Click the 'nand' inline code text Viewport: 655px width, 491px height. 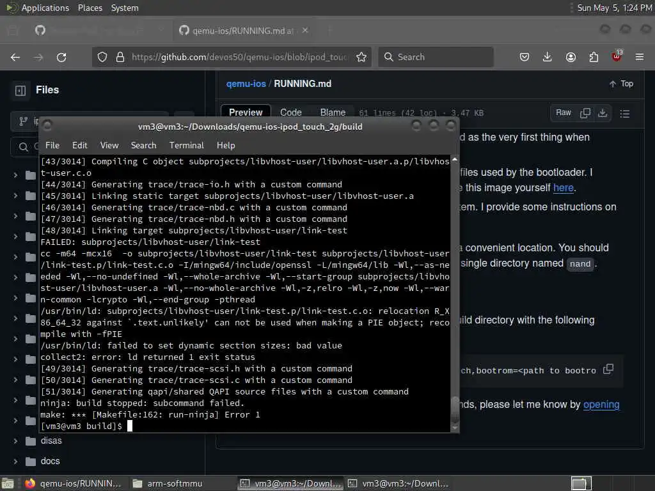coord(580,264)
